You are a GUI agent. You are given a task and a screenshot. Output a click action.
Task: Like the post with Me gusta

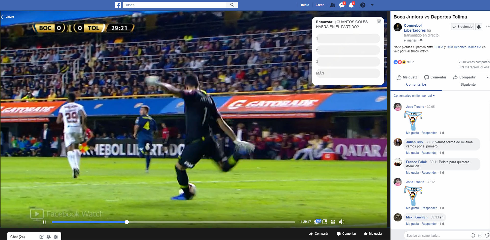click(407, 77)
